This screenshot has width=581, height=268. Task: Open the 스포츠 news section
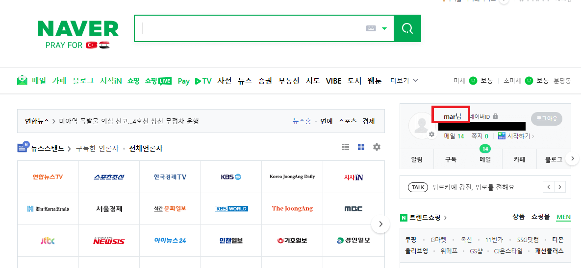pyautogui.click(x=348, y=121)
